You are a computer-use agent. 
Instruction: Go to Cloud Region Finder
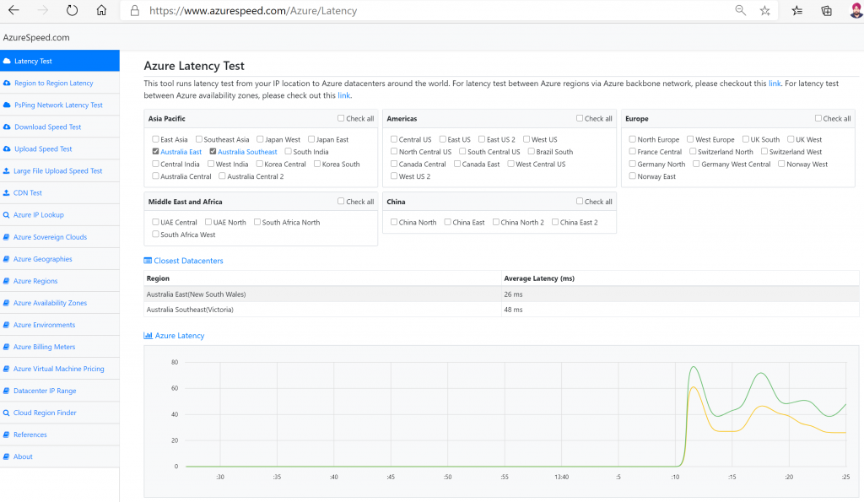click(x=45, y=413)
